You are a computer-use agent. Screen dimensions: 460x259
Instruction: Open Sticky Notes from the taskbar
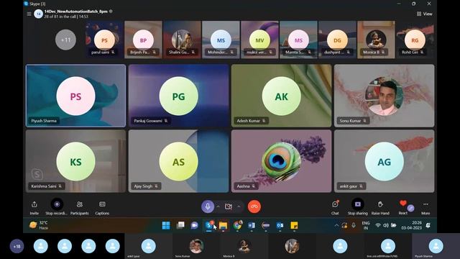coord(294,225)
